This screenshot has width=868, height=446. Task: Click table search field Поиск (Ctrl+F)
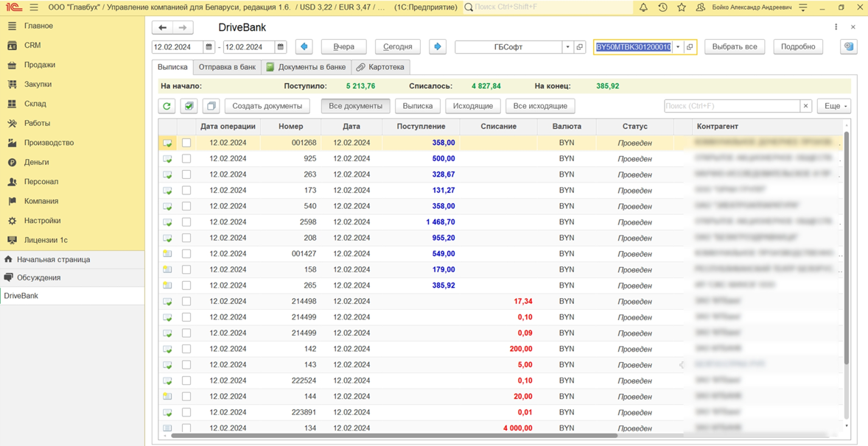click(x=732, y=106)
